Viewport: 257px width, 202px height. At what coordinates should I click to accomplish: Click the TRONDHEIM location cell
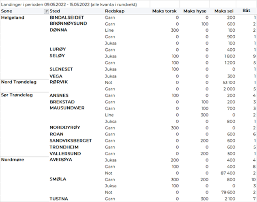(64, 147)
